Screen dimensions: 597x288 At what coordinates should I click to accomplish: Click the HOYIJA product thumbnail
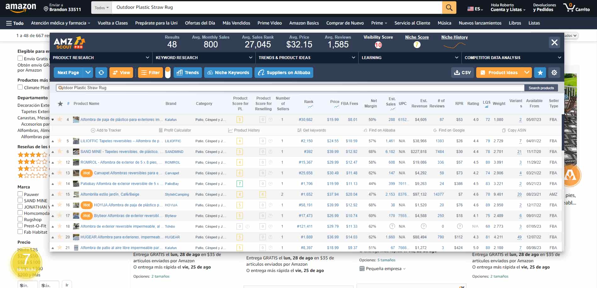coord(76,205)
